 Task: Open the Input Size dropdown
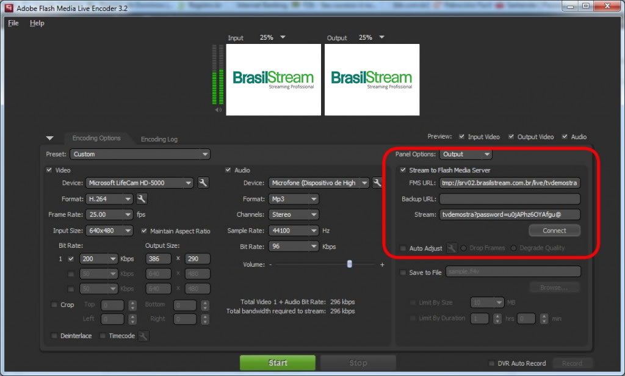110,231
